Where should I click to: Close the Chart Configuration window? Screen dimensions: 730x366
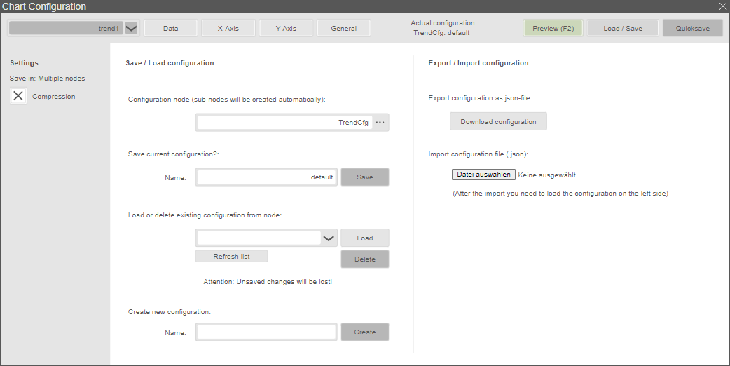click(x=724, y=6)
